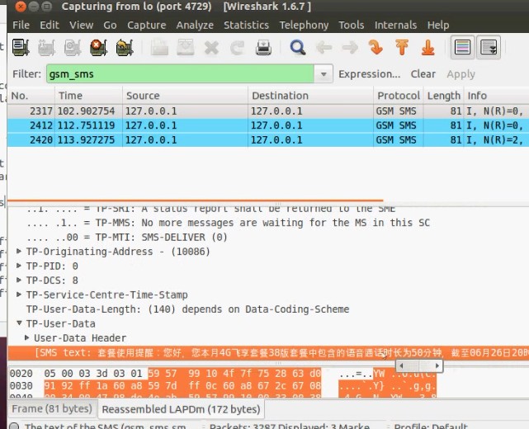Jump to the first packet
Screen dimensions: 529x429
click(402, 47)
